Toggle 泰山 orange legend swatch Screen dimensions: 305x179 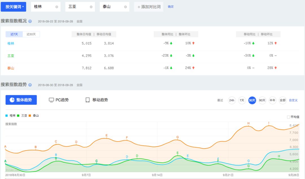click(x=30, y=115)
